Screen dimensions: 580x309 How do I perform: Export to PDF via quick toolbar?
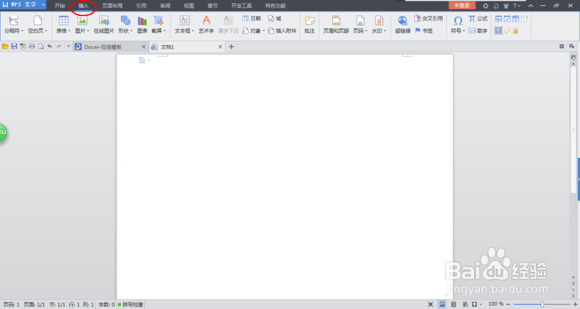23,46
